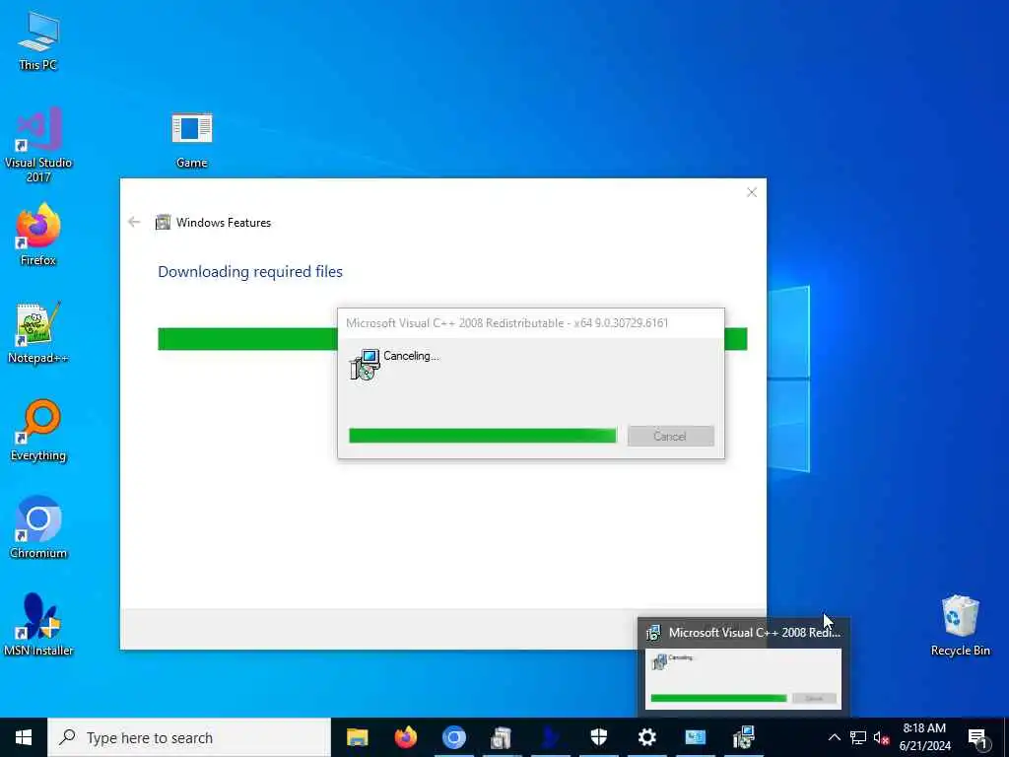Open network status tray icon
Image resolution: width=1009 pixels, height=757 pixels.
coord(858,737)
